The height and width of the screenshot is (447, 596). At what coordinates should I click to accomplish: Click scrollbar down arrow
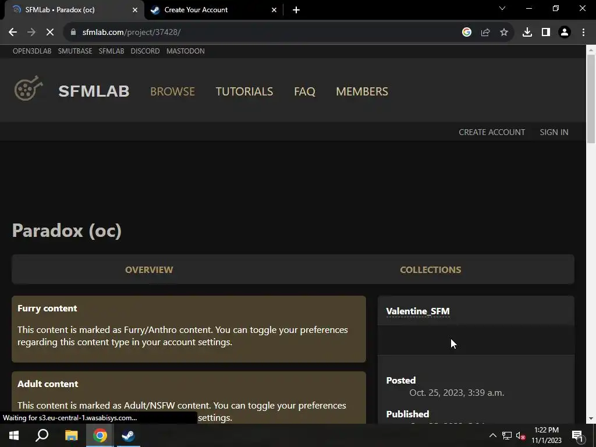tap(591, 419)
